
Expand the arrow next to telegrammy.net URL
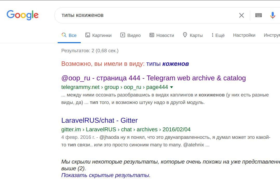point(172,87)
